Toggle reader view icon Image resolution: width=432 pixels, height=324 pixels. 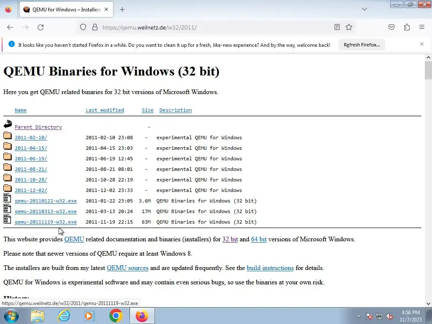pos(337,27)
